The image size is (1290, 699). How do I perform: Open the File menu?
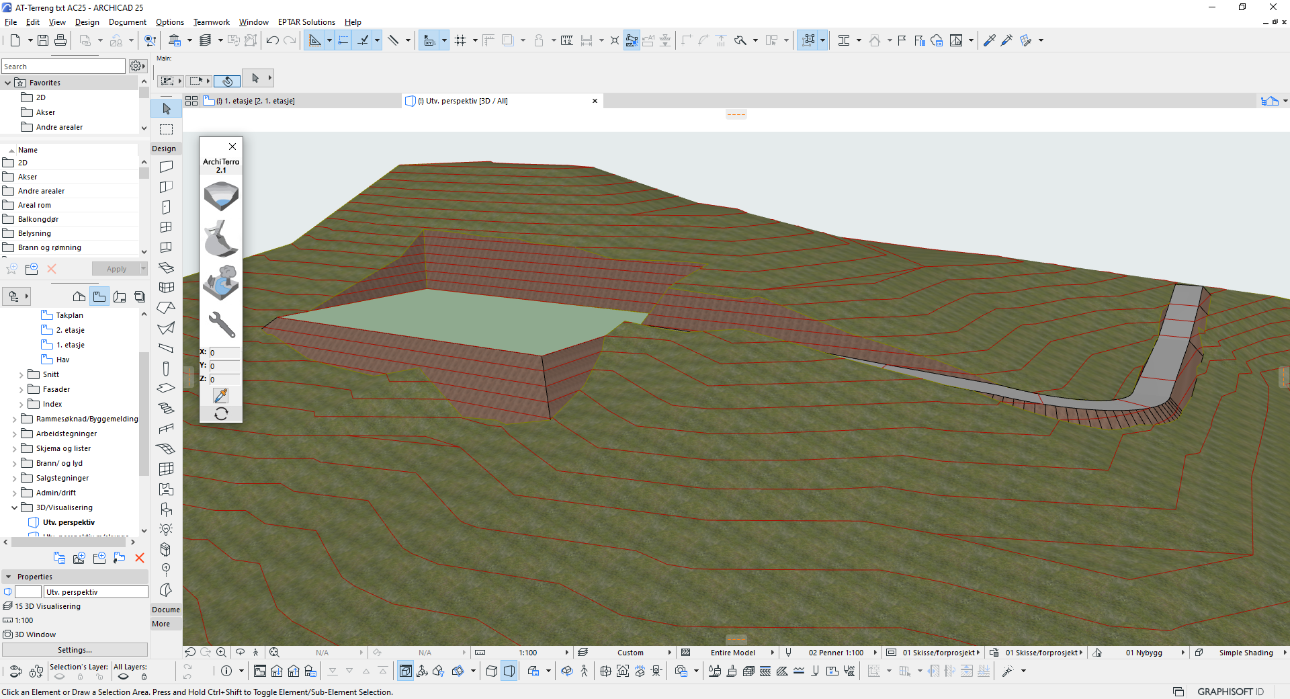11,22
